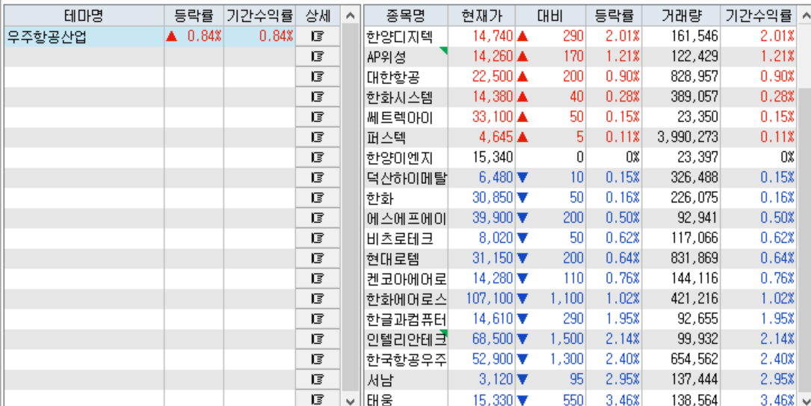Screen dimensions: 811x406
Task: Select the 비츠로테크 stock
Action: 399,238
